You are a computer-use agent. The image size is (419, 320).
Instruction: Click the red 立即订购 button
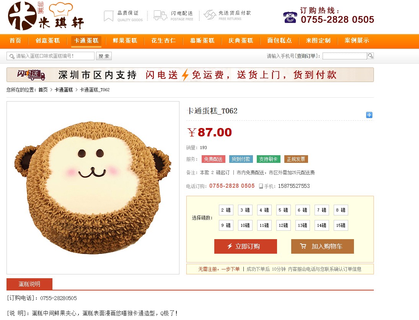coord(246,246)
